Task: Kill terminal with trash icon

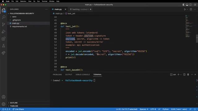Action: pos(188,75)
